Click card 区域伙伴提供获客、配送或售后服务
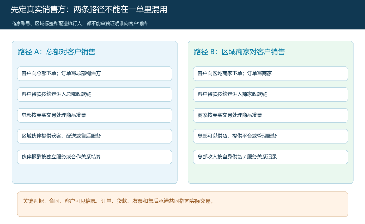The image size is (365, 224). tap(95, 136)
